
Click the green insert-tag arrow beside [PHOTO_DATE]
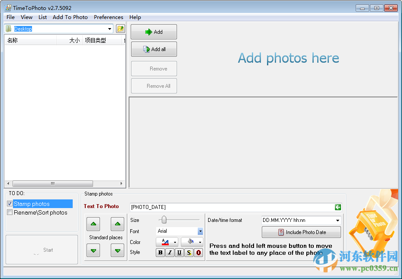pyautogui.click(x=338, y=207)
